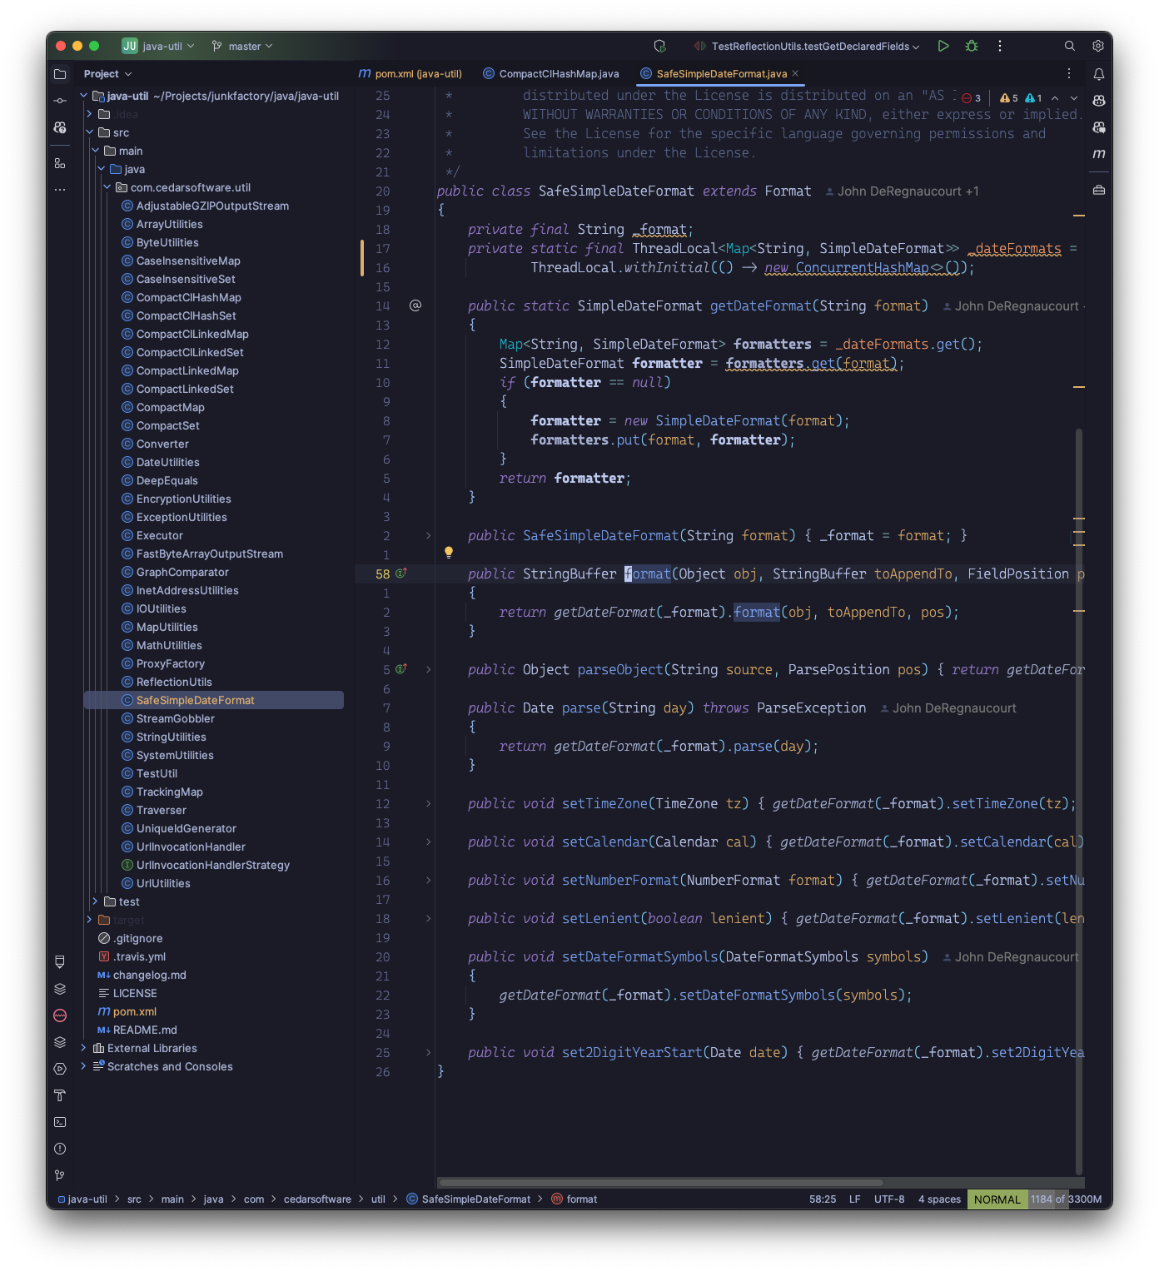Click the 4 spaces indent widget
The image size is (1159, 1271).
[939, 1199]
